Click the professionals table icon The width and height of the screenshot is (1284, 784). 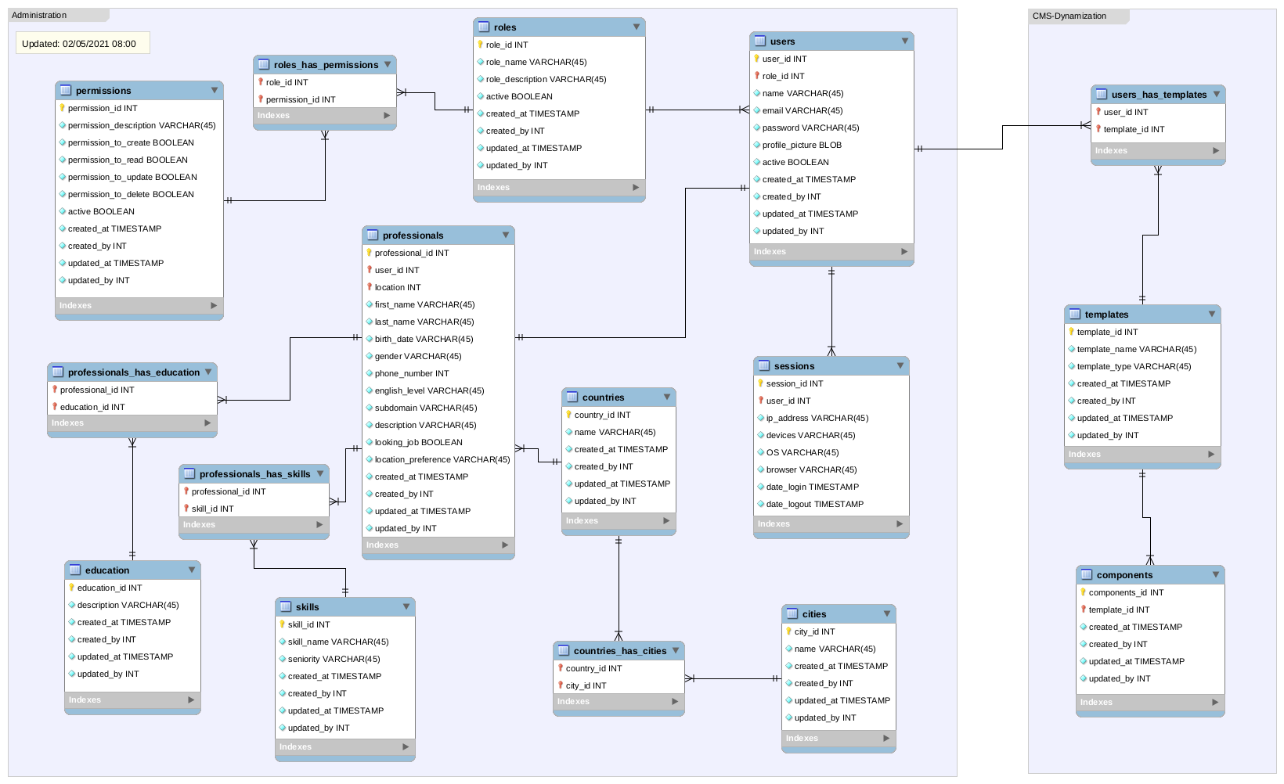pyautogui.click(x=373, y=236)
